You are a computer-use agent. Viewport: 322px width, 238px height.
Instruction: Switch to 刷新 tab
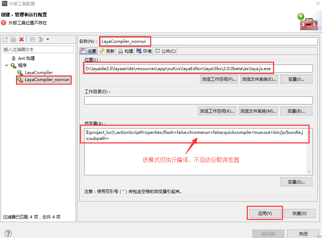[107, 51]
